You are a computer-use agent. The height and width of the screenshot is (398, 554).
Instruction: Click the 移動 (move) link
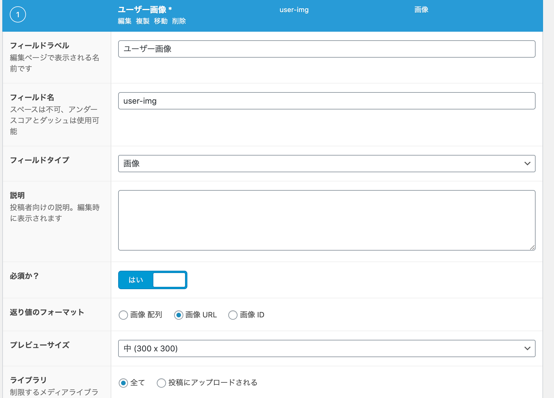pos(161,21)
